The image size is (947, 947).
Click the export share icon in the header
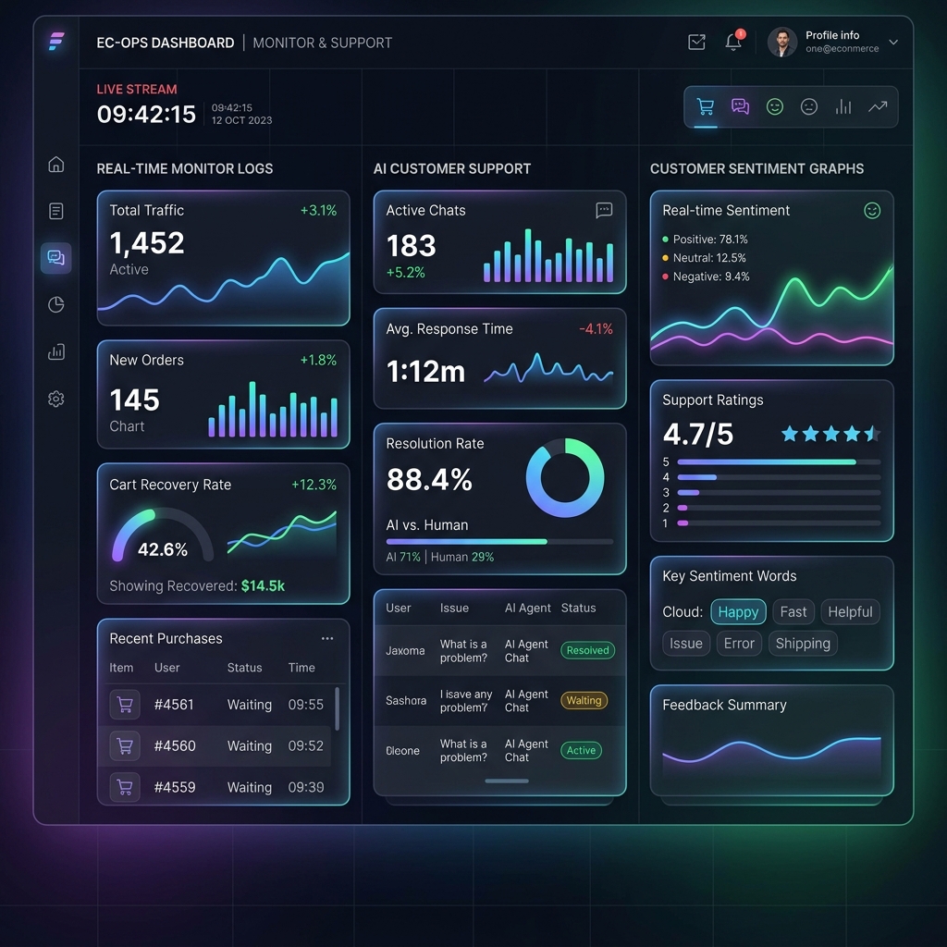coord(696,43)
